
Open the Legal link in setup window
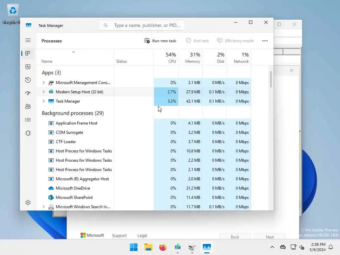(x=142, y=235)
